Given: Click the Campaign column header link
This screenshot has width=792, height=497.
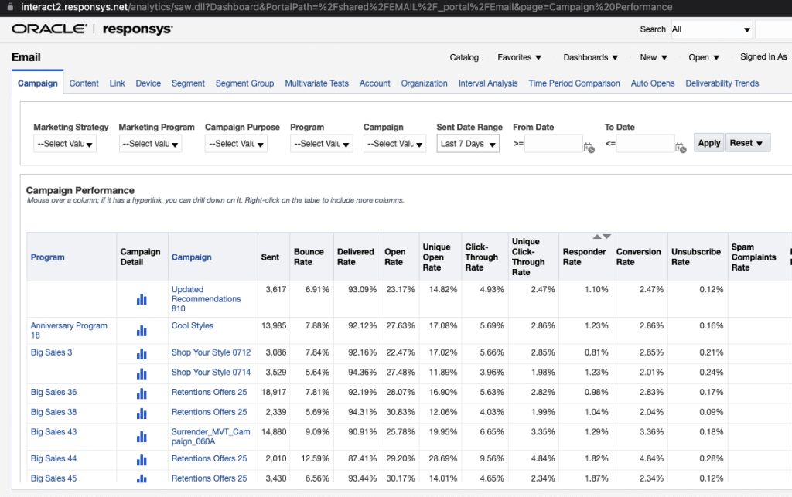Looking at the screenshot, I should tap(192, 257).
